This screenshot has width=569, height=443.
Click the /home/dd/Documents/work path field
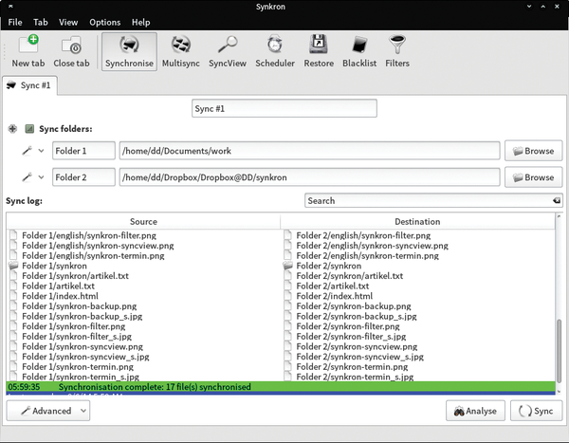(x=309, y=151)
